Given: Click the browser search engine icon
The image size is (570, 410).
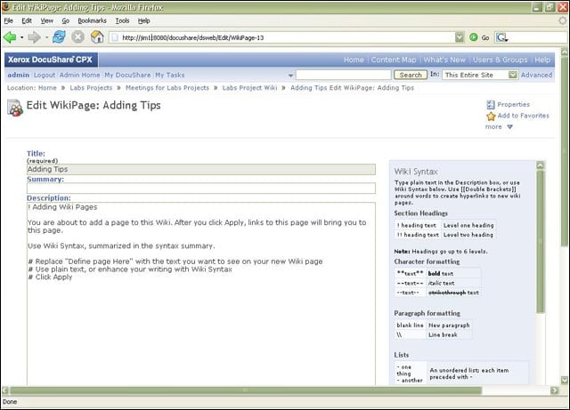Looking at the screenshot, I should (x=502, y=37).
